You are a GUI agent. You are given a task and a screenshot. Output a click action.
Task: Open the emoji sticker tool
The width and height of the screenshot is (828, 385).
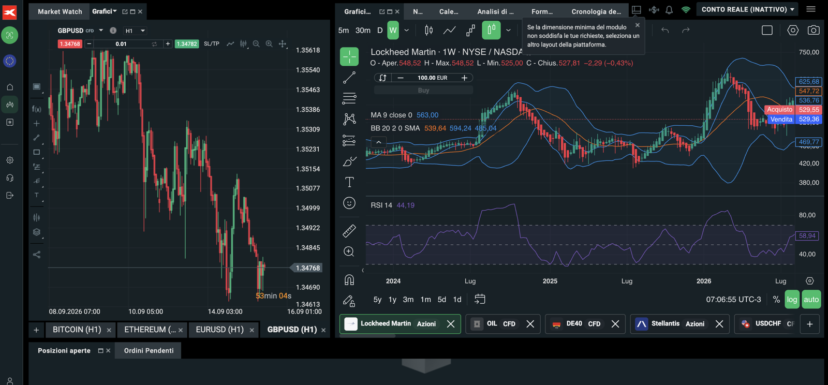pyautogui.click(x=349, y=203)
